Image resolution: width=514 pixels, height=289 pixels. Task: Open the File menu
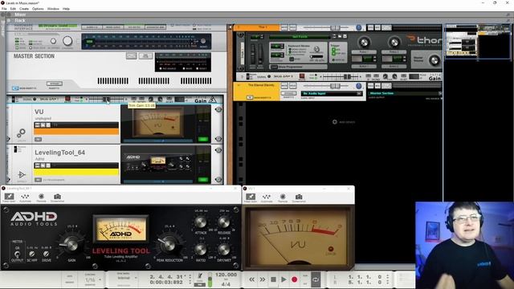click(4, 9)
